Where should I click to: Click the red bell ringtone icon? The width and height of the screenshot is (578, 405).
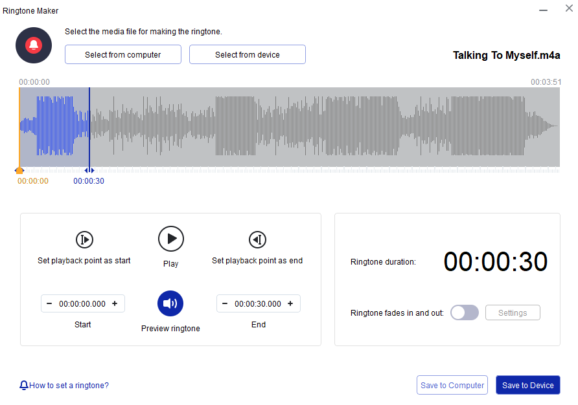pyautogui.click(x=34, y=45)
